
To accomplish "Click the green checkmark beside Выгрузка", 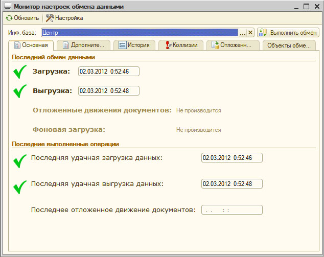I will 20,91.
